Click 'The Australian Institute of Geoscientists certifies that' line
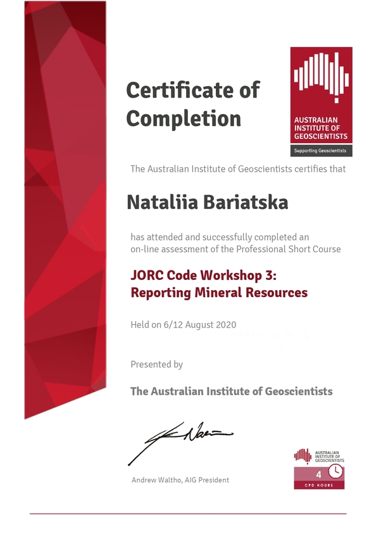Viewport: 381px width, 539px height. click(238, 169)
